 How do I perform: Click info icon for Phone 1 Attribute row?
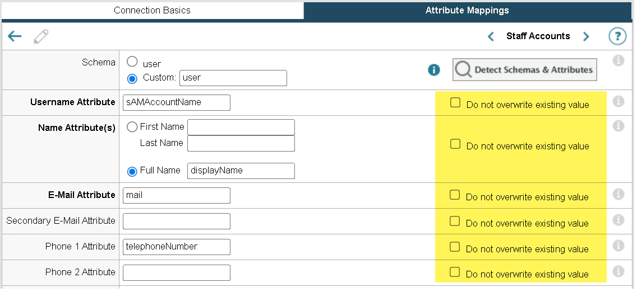618,246
